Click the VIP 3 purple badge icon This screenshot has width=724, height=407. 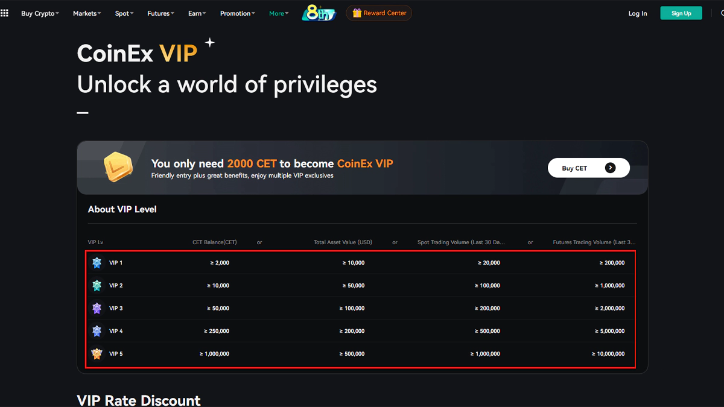[x=97, y=308]
